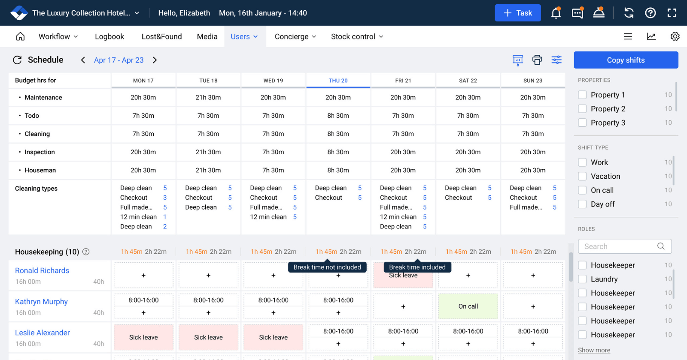Open Ronald Richards employee link
Viewport: 687px width, 360px height.
[x=42, y=270]
